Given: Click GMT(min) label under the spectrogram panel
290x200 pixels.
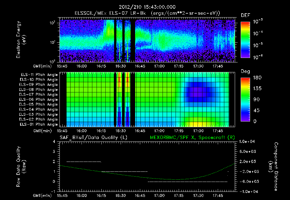Looking at the screenshot, I should point(42,66).
